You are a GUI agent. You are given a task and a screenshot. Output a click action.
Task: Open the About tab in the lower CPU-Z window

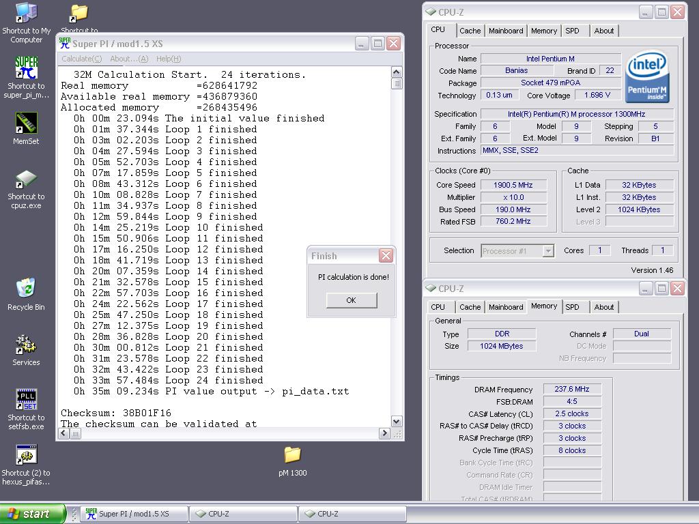click(x=604, y=307)
